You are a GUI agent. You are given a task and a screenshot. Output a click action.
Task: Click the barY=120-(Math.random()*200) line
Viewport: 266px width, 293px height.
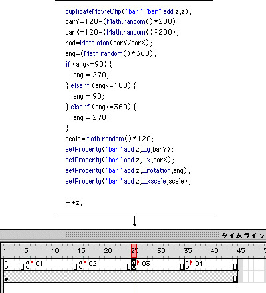pyautogui.click(x=122, y=21)
